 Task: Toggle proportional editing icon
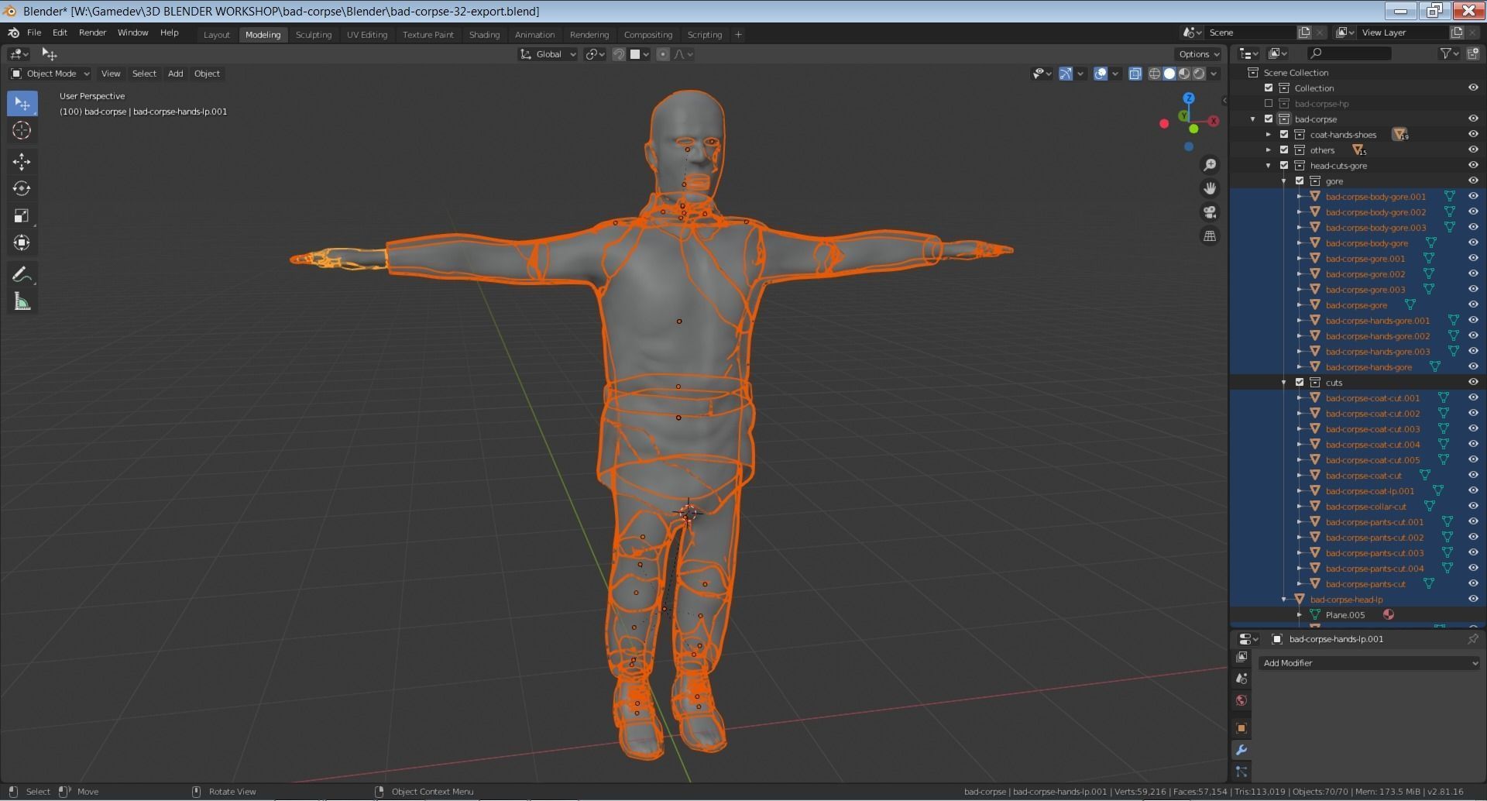(663, 54)
